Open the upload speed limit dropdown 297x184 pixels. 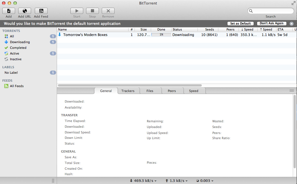pos(176,181)
